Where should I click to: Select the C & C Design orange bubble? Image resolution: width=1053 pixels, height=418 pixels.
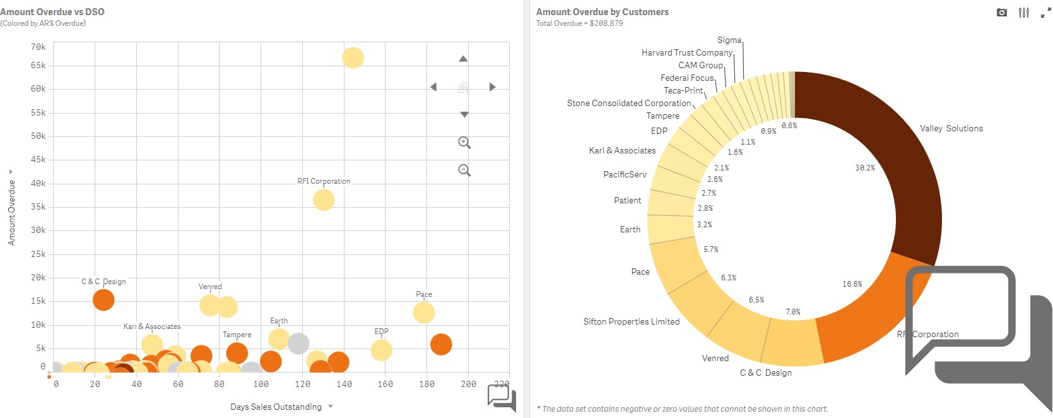pyautogui.click(x=103, y=300)
